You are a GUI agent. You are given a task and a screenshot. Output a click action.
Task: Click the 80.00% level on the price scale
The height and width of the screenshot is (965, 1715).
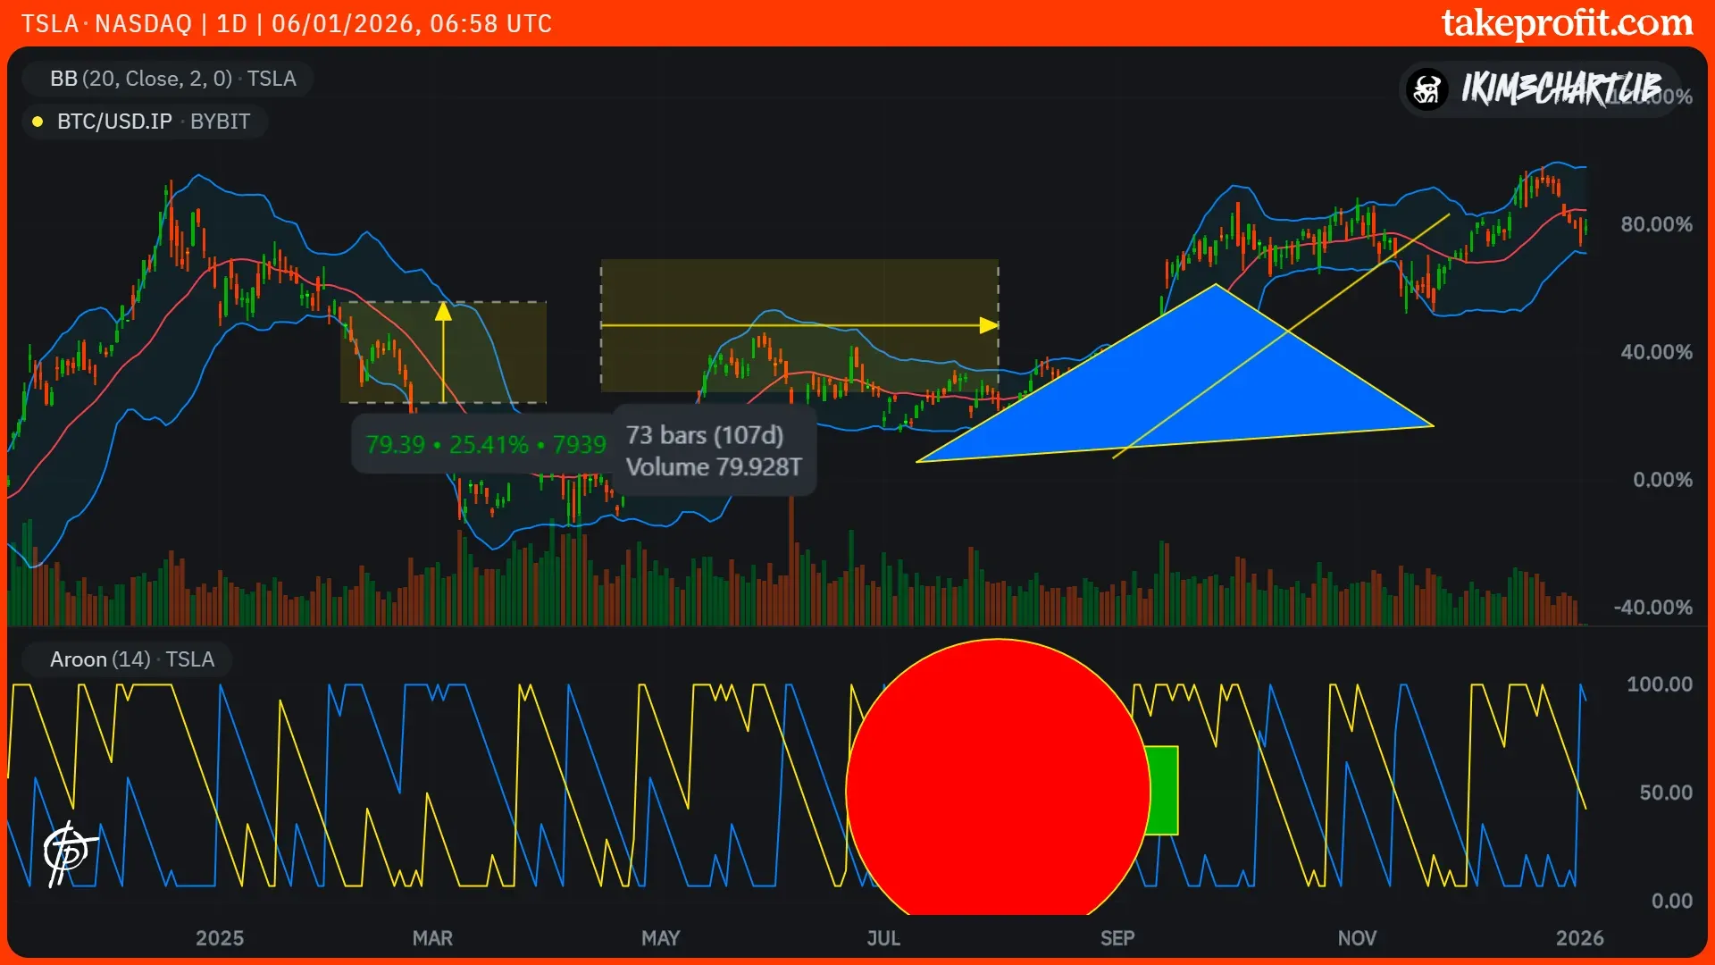click(x=1655, y=224)
